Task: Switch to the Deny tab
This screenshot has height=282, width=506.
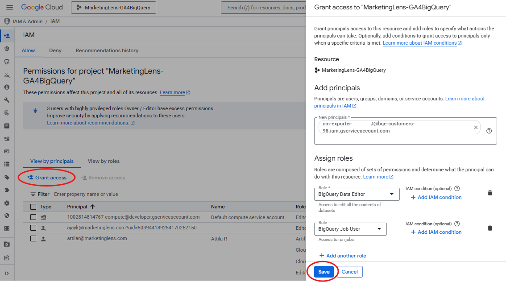Action: [x=55, y=50]
